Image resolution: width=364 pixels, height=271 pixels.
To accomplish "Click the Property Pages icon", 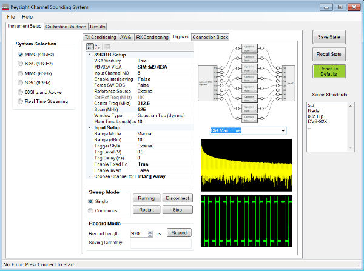I will point(107,46).
